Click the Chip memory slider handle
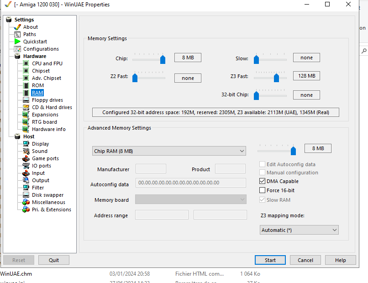368x283 pixels. coord(163,59)
